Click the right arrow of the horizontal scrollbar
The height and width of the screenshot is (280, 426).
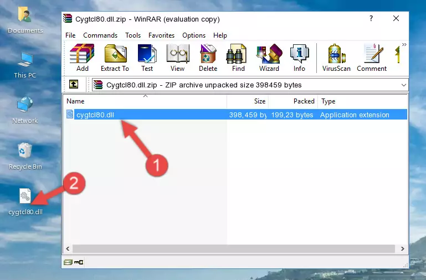click(x=402, y=248)
